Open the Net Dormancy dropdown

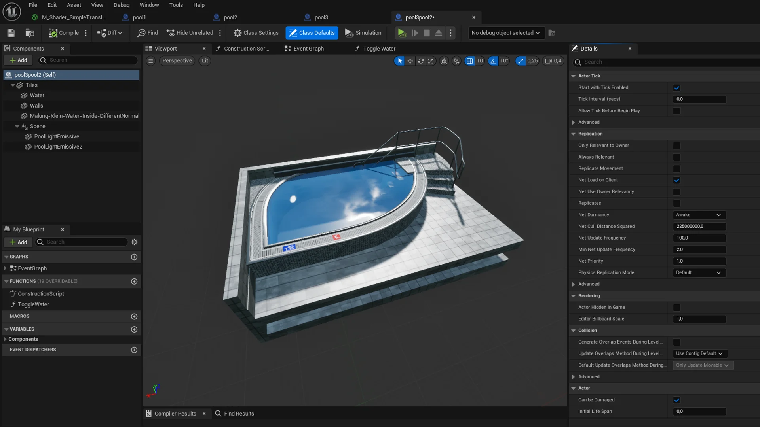[x=699, y=215]
